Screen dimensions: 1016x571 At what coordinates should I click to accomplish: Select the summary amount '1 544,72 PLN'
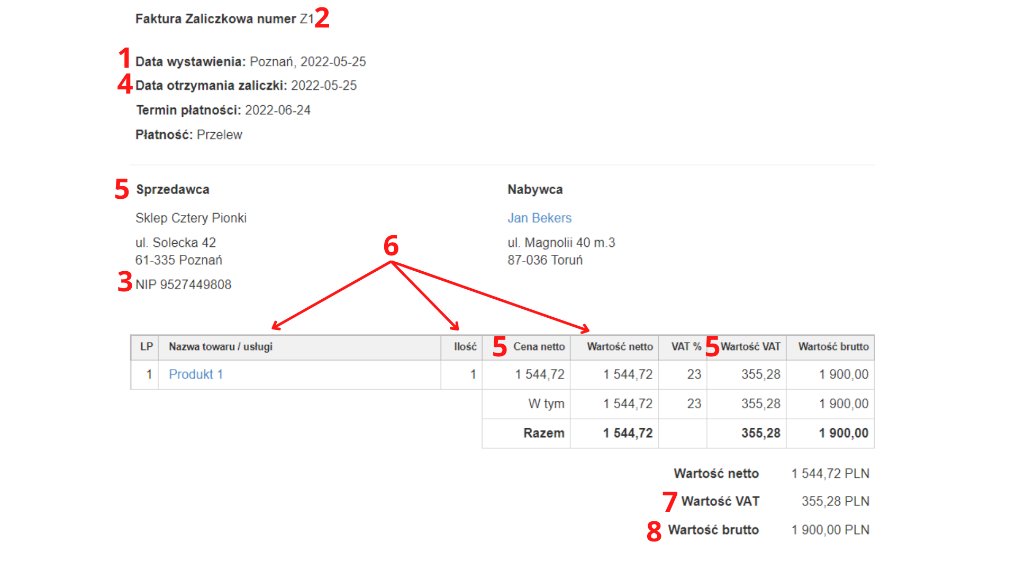point(830,474)
